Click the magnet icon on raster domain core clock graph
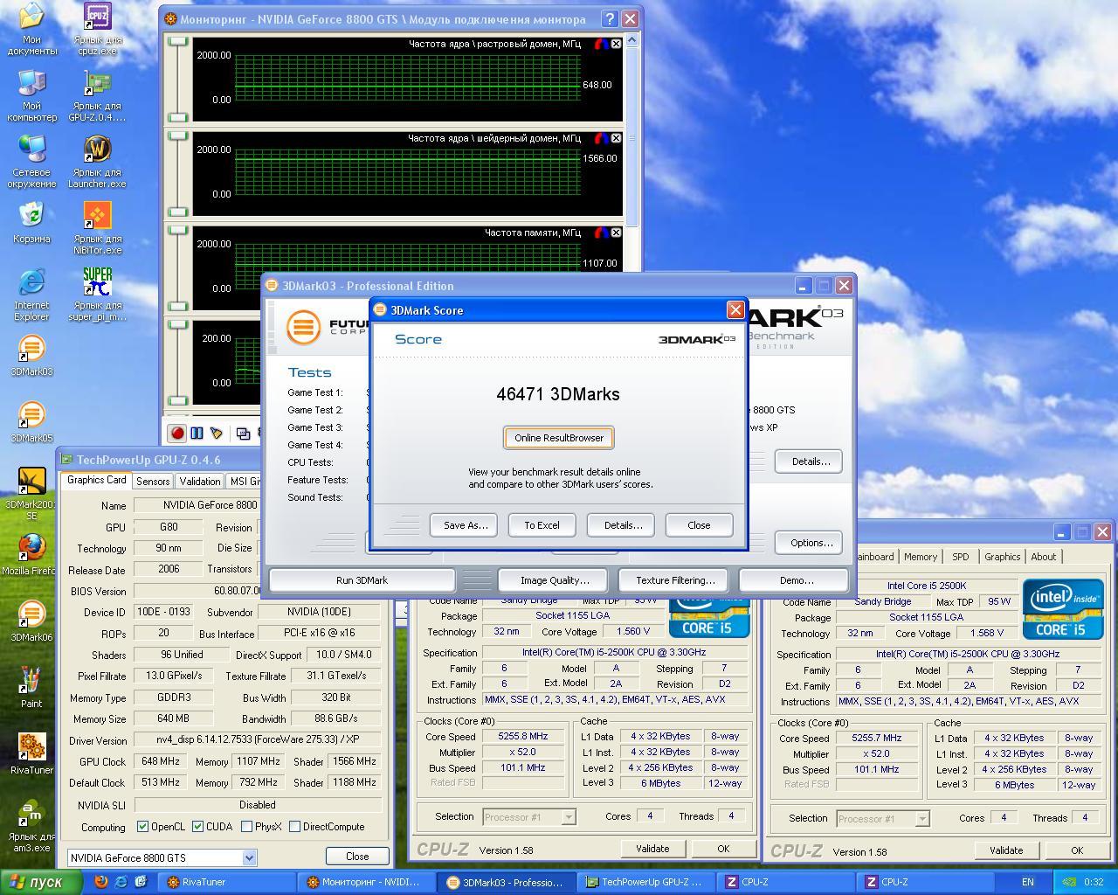 (601, 44)
